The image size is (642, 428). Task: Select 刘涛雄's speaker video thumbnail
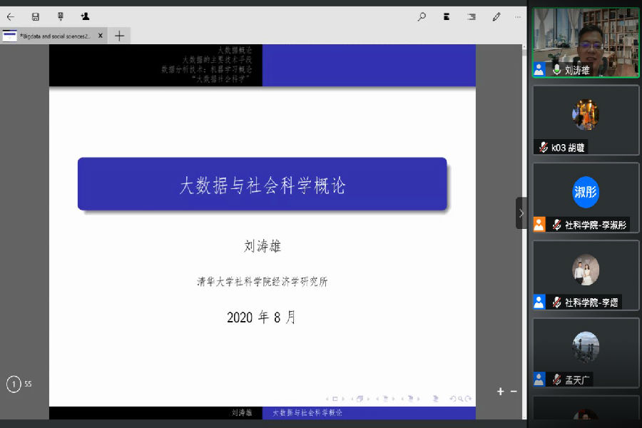coord(586,42)
